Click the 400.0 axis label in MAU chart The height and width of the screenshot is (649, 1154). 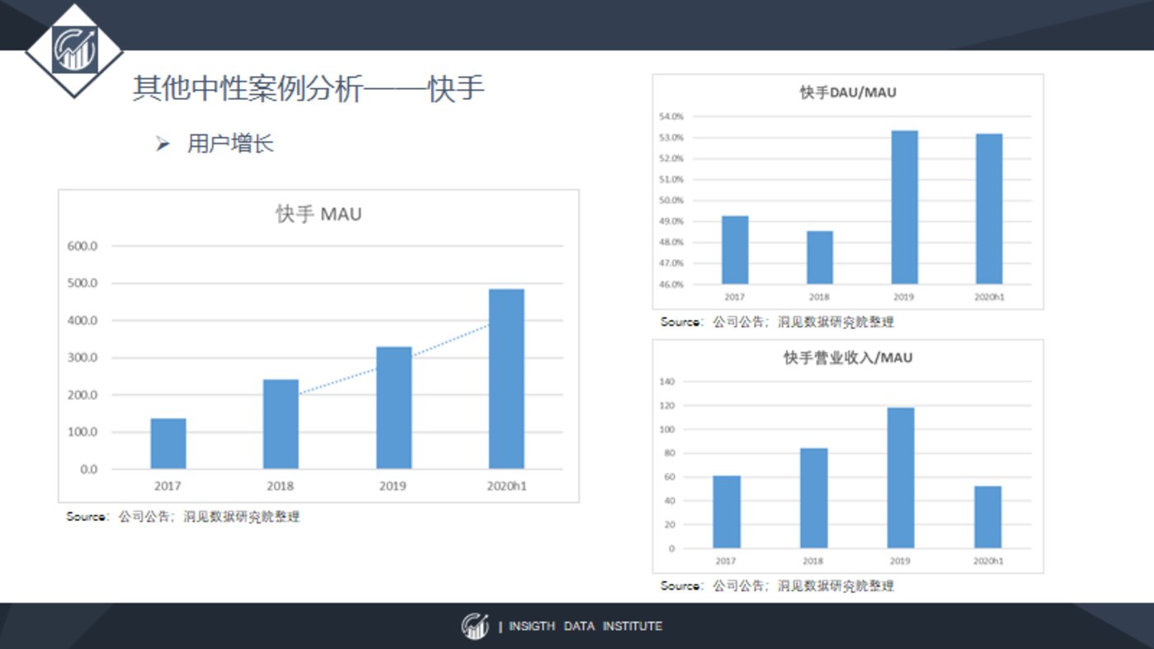click(x=82, y=320)
